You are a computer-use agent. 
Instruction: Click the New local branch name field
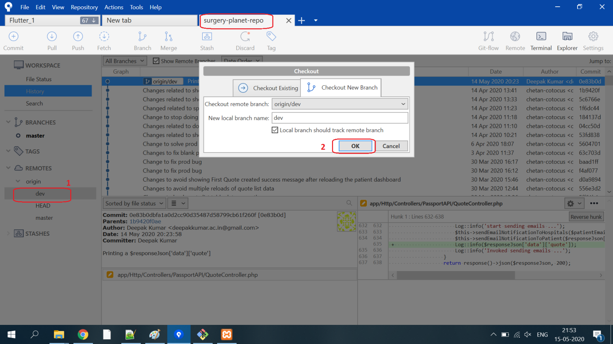[x=340, y=118]
